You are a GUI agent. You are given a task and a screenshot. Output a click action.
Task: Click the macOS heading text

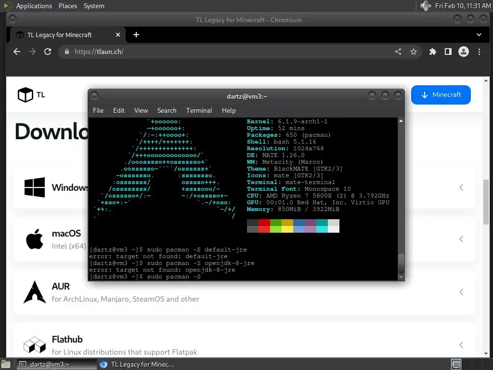66,233
